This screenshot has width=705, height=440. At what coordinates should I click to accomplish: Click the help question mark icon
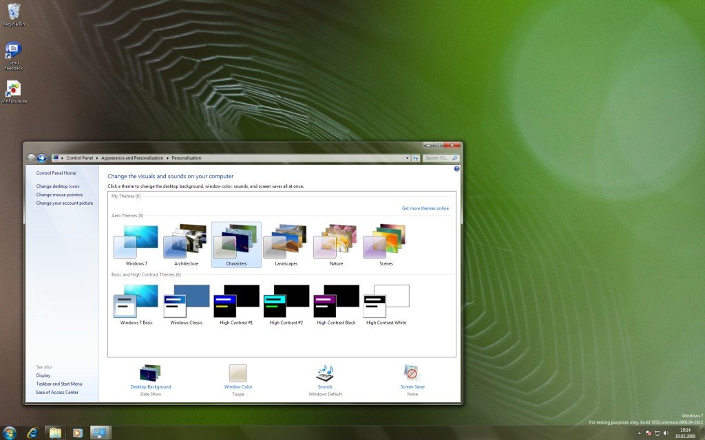pos(456,168)
